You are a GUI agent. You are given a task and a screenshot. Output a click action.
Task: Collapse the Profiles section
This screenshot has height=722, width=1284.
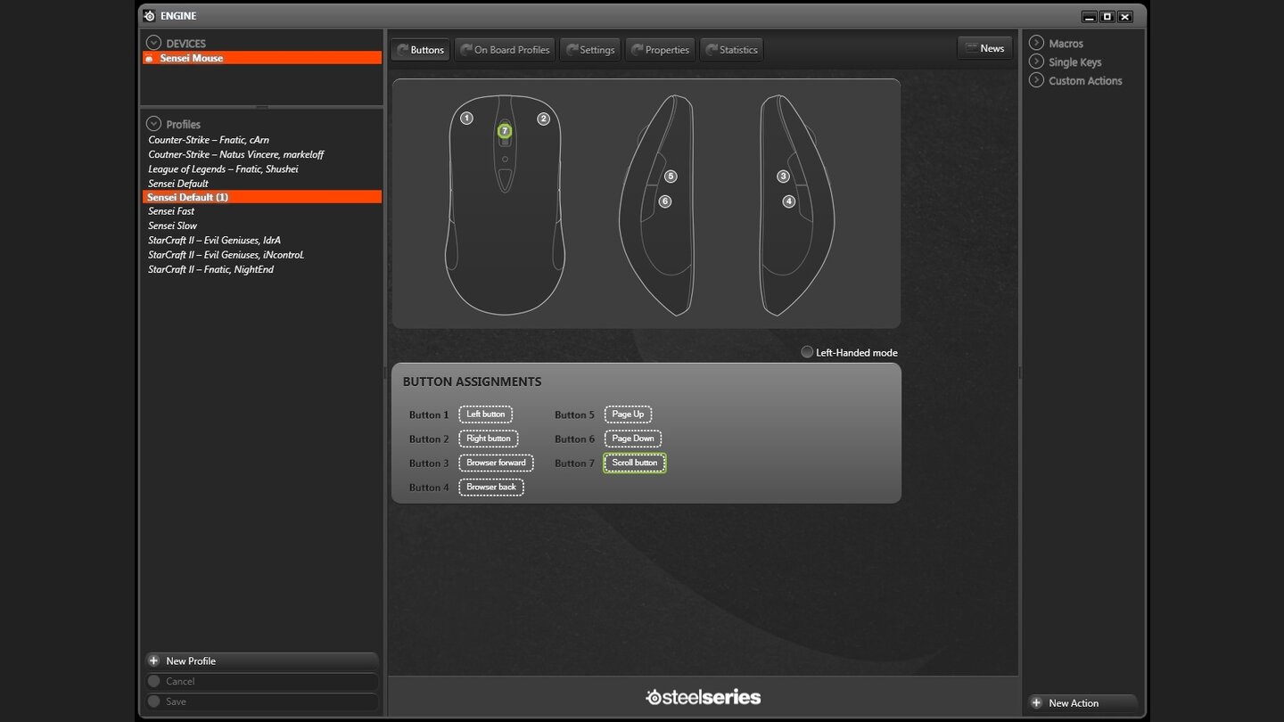click(x=153, y=124)
